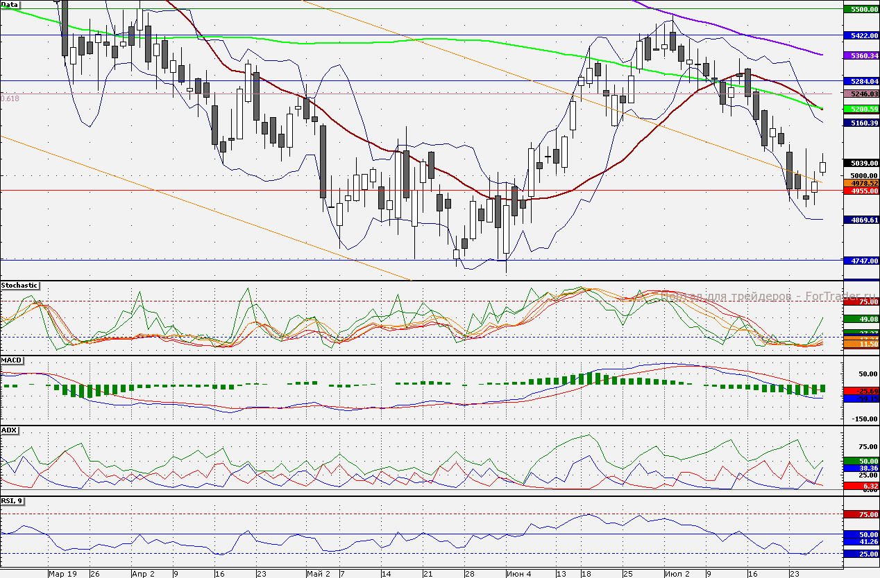This screenshot has width=880, height=578.
Task: Click the 5039.00 current price tag
Action: pos(861,163)
